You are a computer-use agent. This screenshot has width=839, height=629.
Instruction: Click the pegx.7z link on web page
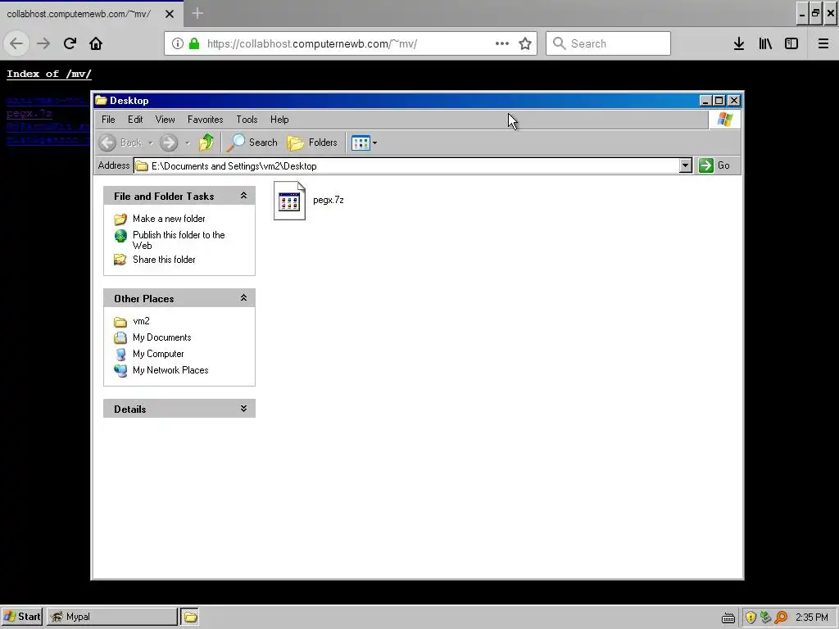29,113
